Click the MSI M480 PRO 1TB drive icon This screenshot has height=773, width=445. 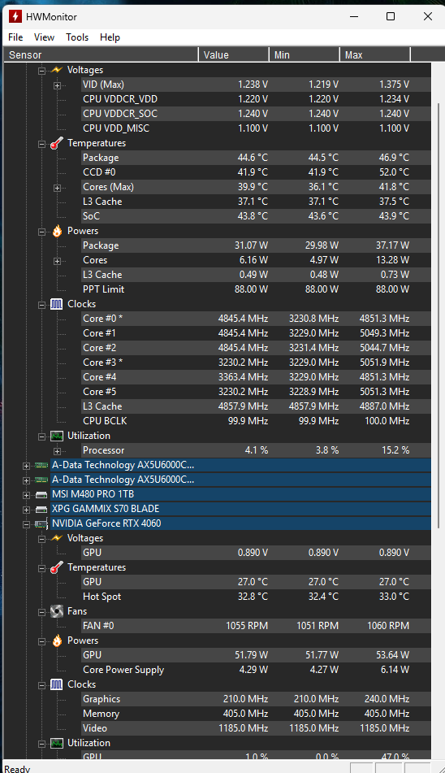[41, 494]
